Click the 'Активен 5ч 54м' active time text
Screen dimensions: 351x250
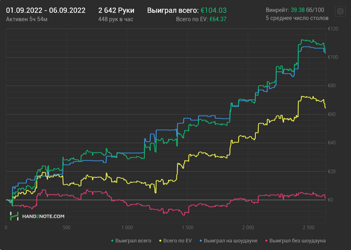click(27, 20)
